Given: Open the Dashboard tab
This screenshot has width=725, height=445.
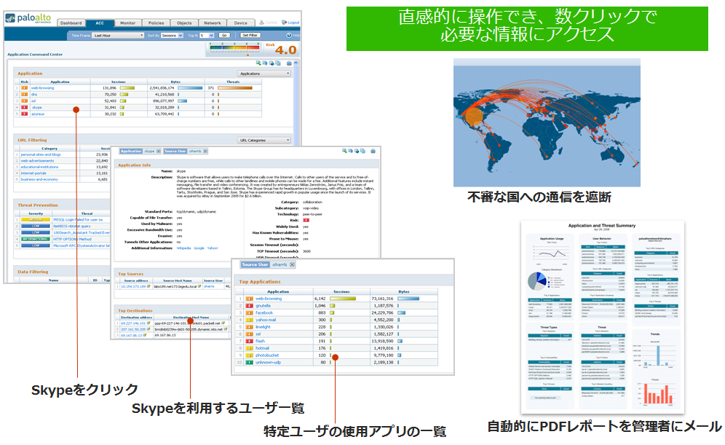Looking at the screenshot, I should click(71, 23).
